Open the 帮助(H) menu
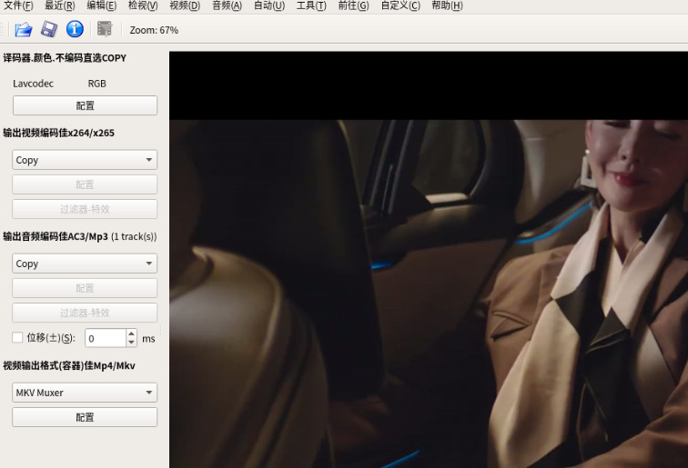The image size is (688, 468). pyautogui.click(x=447, y=5)
